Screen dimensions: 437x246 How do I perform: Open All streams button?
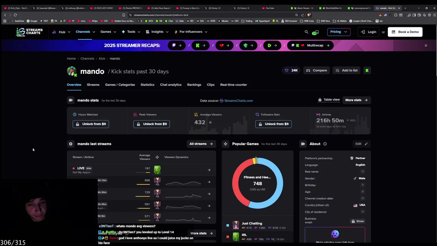click(201, 144)
